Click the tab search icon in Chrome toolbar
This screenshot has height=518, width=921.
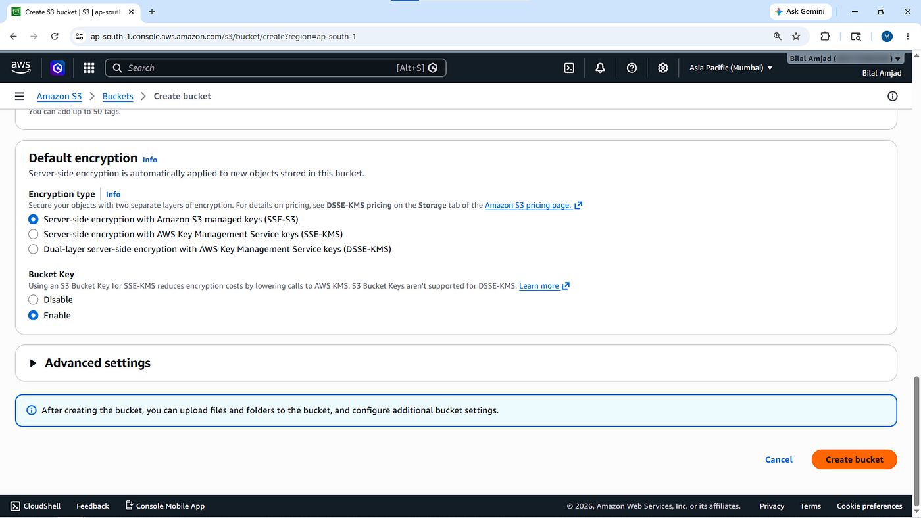[x=856, y=36]
